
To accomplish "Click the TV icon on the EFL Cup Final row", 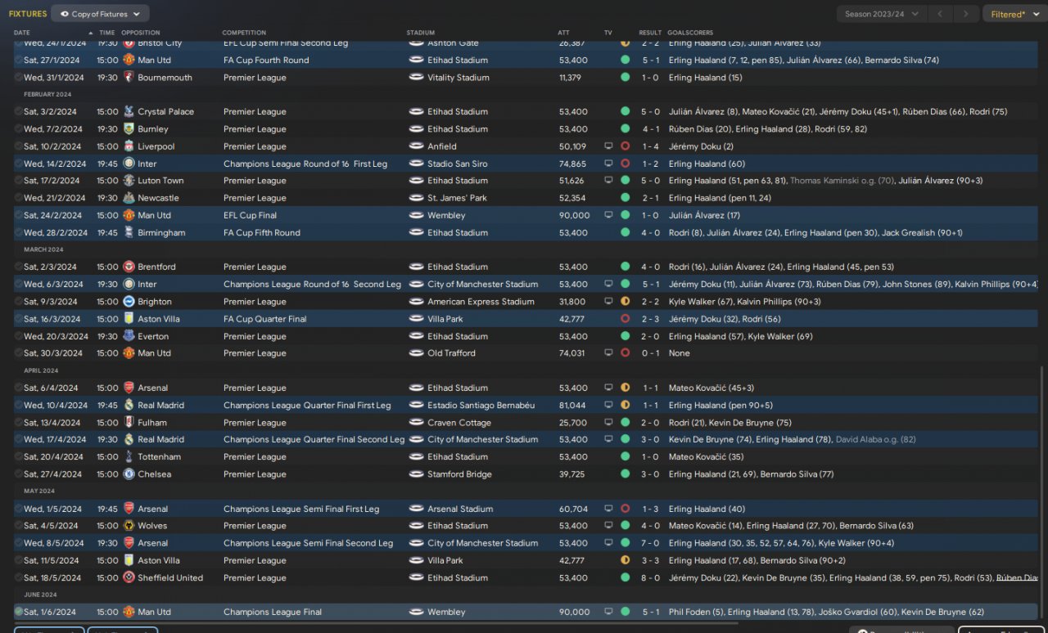I will point(608,216).
